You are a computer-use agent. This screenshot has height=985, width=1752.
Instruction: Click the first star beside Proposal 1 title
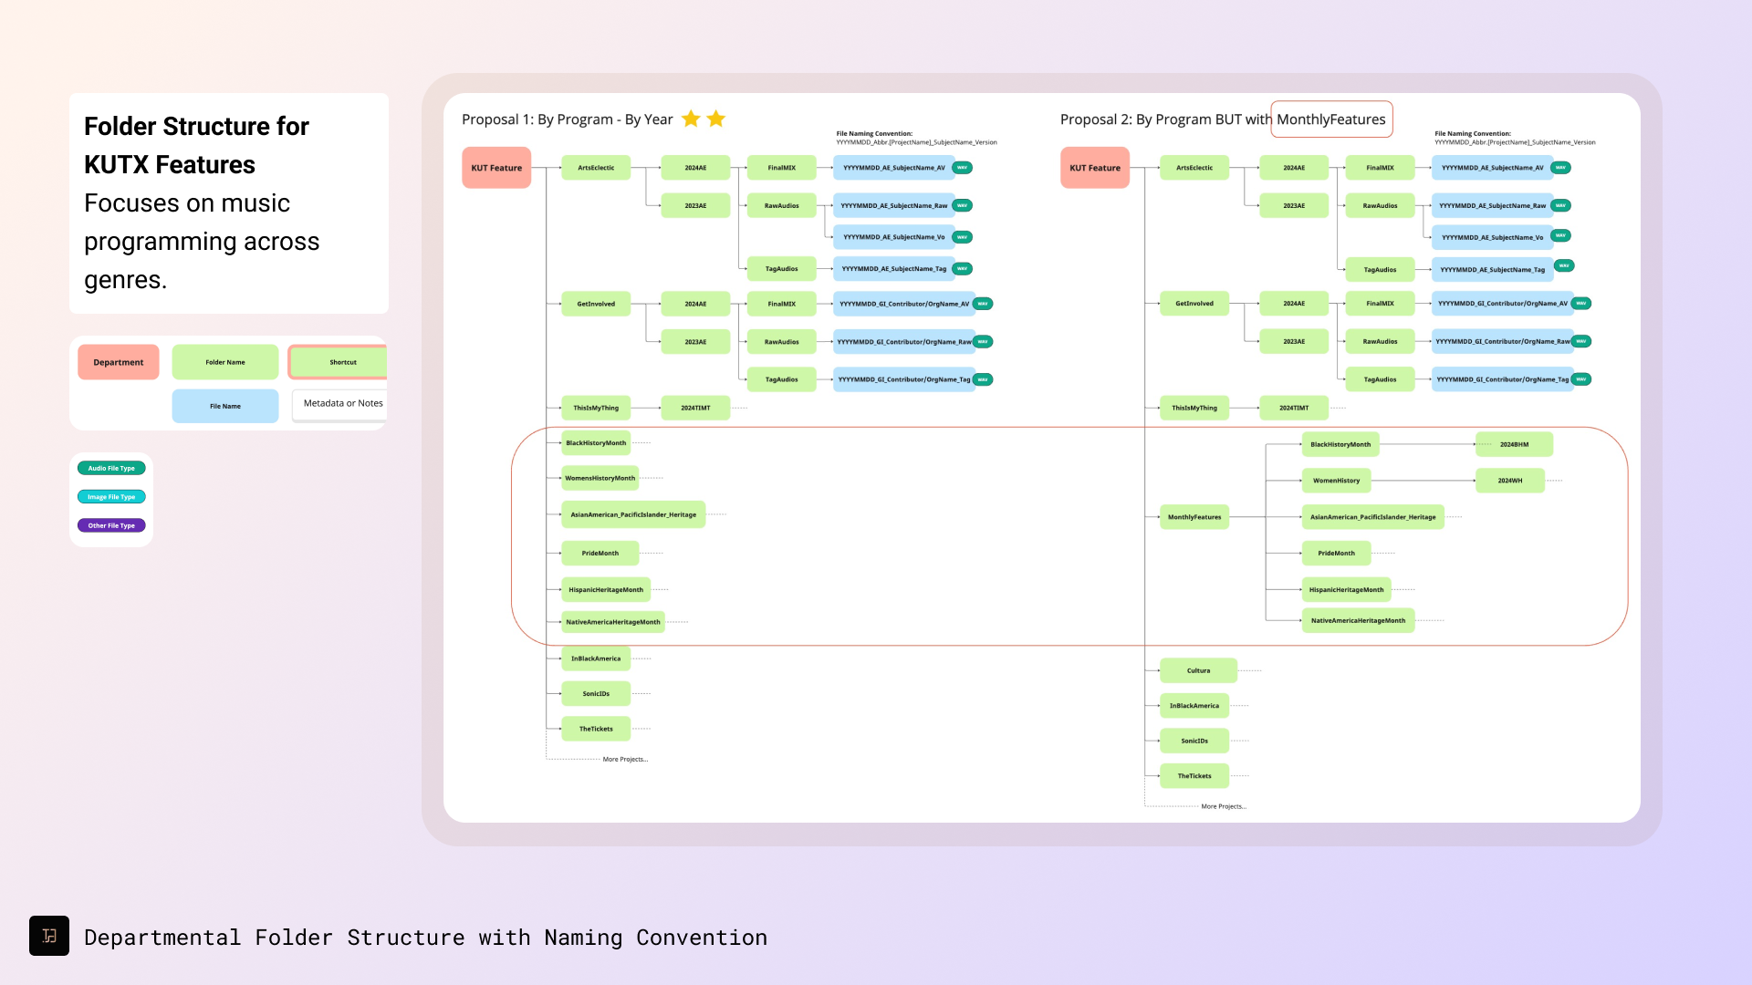[x=691, y=119]
